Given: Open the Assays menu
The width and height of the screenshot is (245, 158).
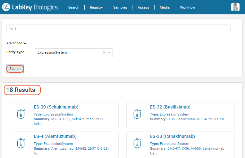Looking at the screenshot, I should click(x=143, y=7).
